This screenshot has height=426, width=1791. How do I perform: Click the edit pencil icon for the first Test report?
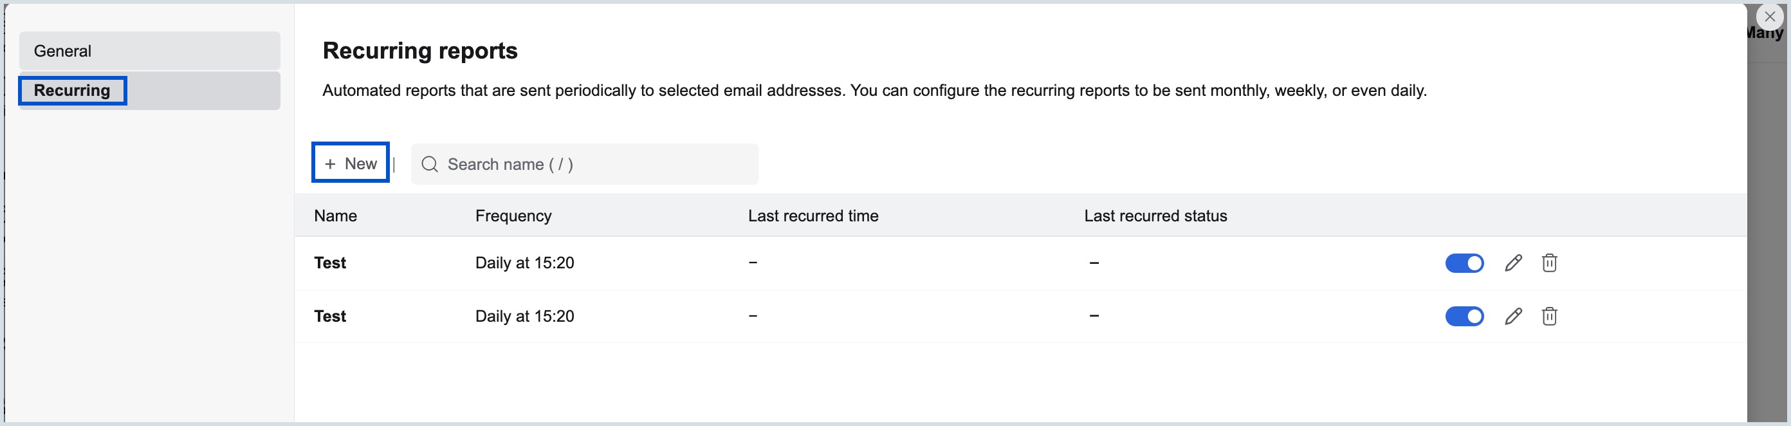1513,263
